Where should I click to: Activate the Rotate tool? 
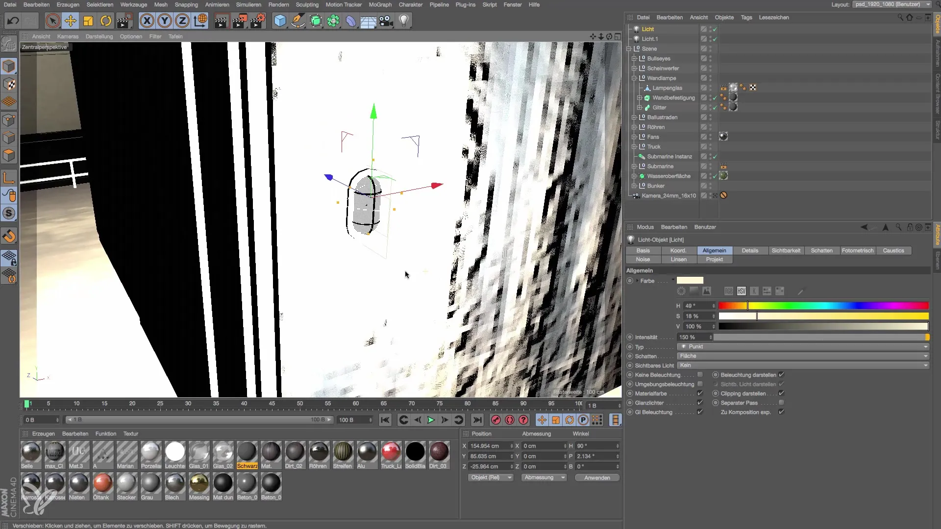pos(106,21)
